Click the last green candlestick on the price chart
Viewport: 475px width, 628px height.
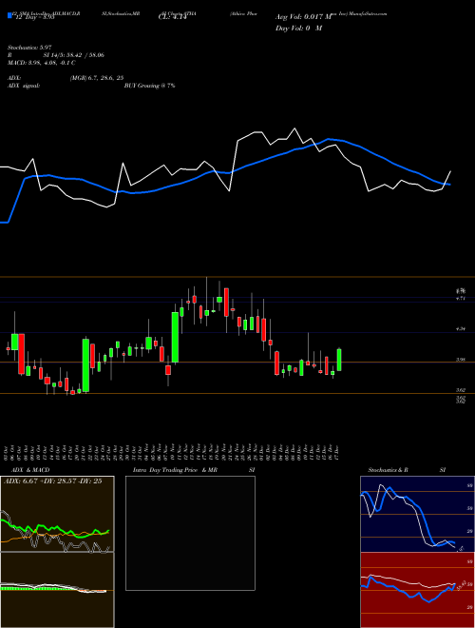tap(339, 360)
